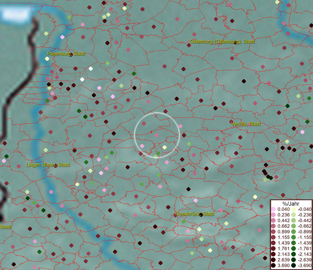Click the 0.899 legend swatch

click(x=273, y=232)
